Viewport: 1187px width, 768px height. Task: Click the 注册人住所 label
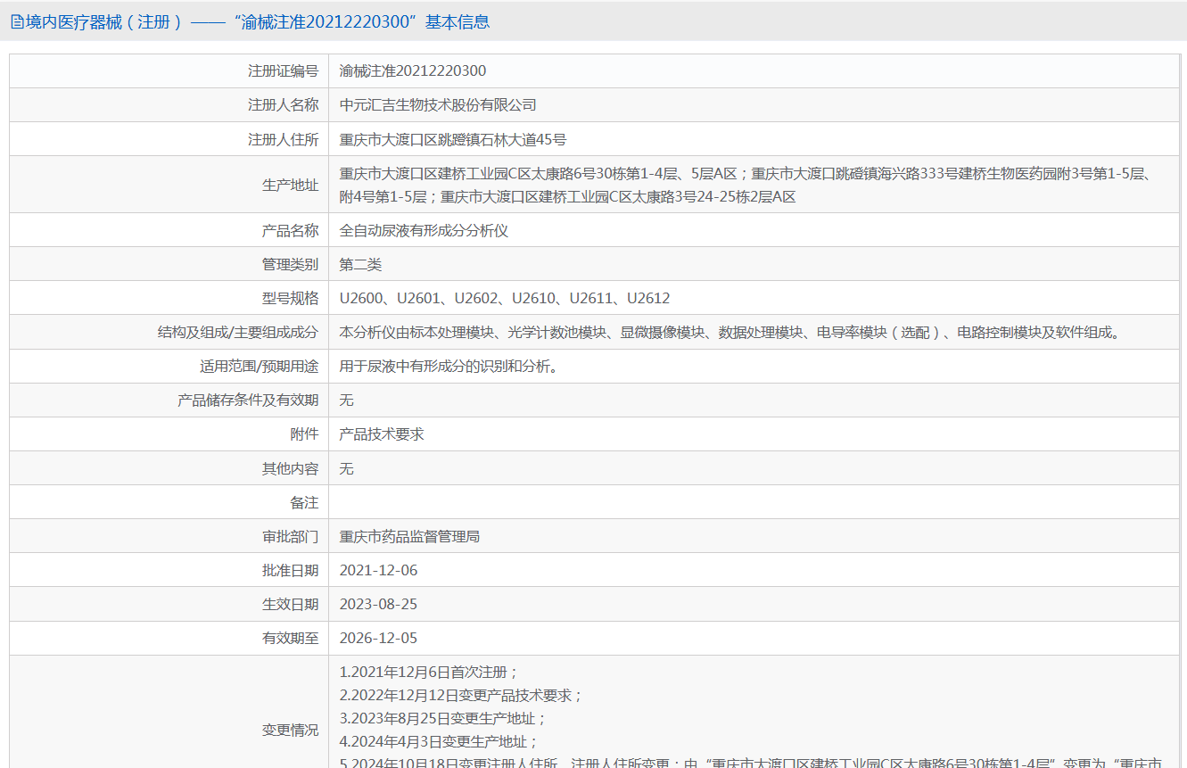pyautogui.click(x=283, y=139)
